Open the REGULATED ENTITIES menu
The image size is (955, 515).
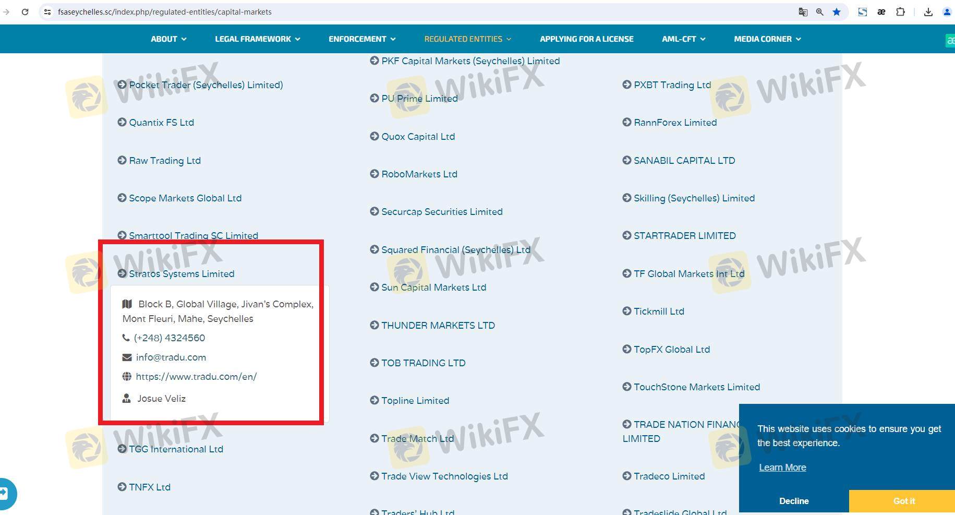(467, 39)
